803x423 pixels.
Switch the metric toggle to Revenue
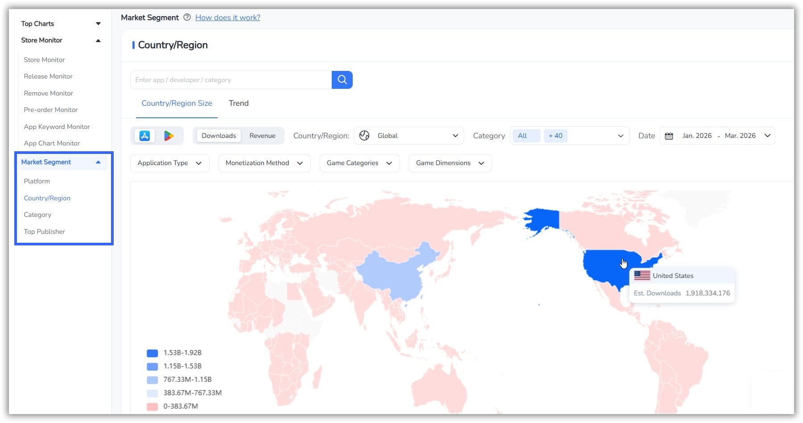click(262, 135)
